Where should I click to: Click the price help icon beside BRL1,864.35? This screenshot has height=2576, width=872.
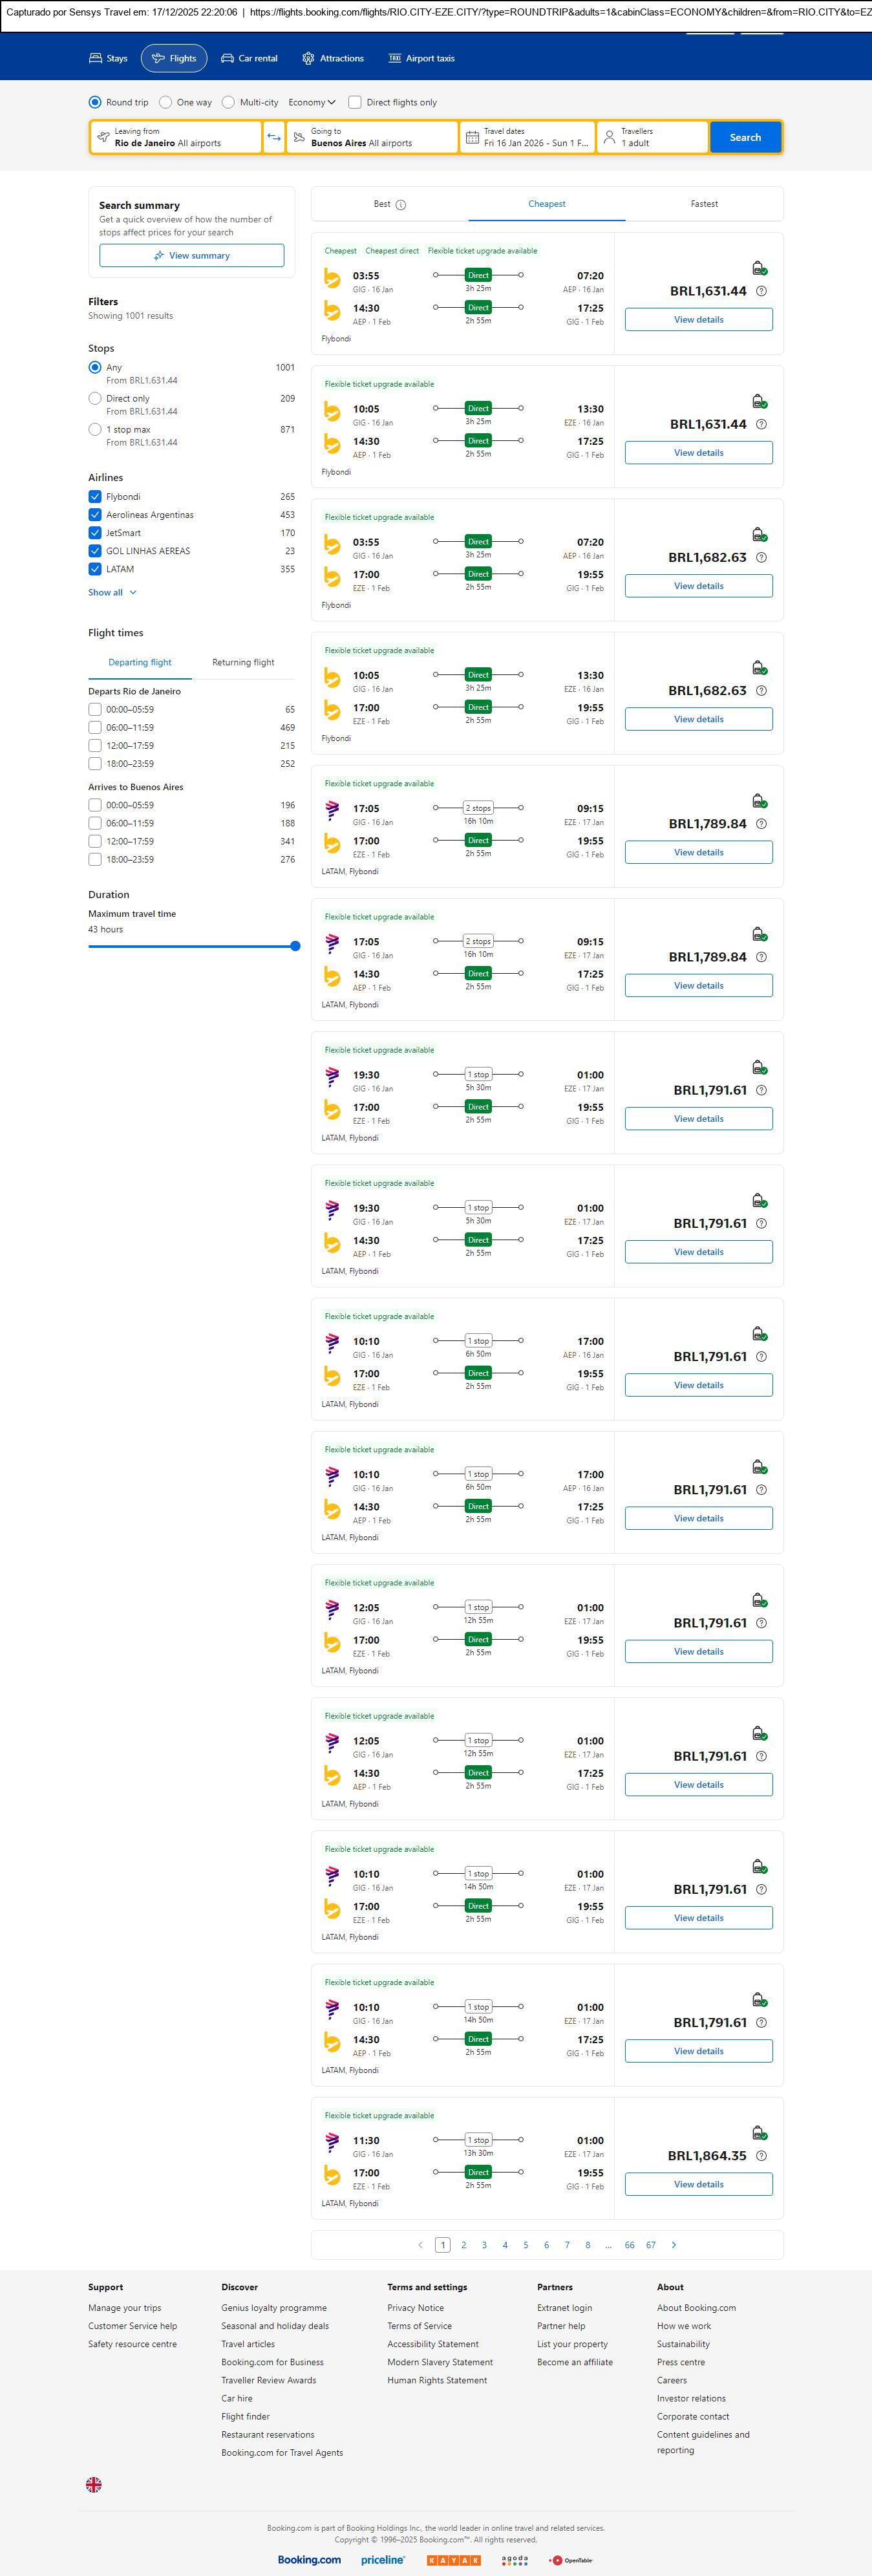(x=761, y=2156)
